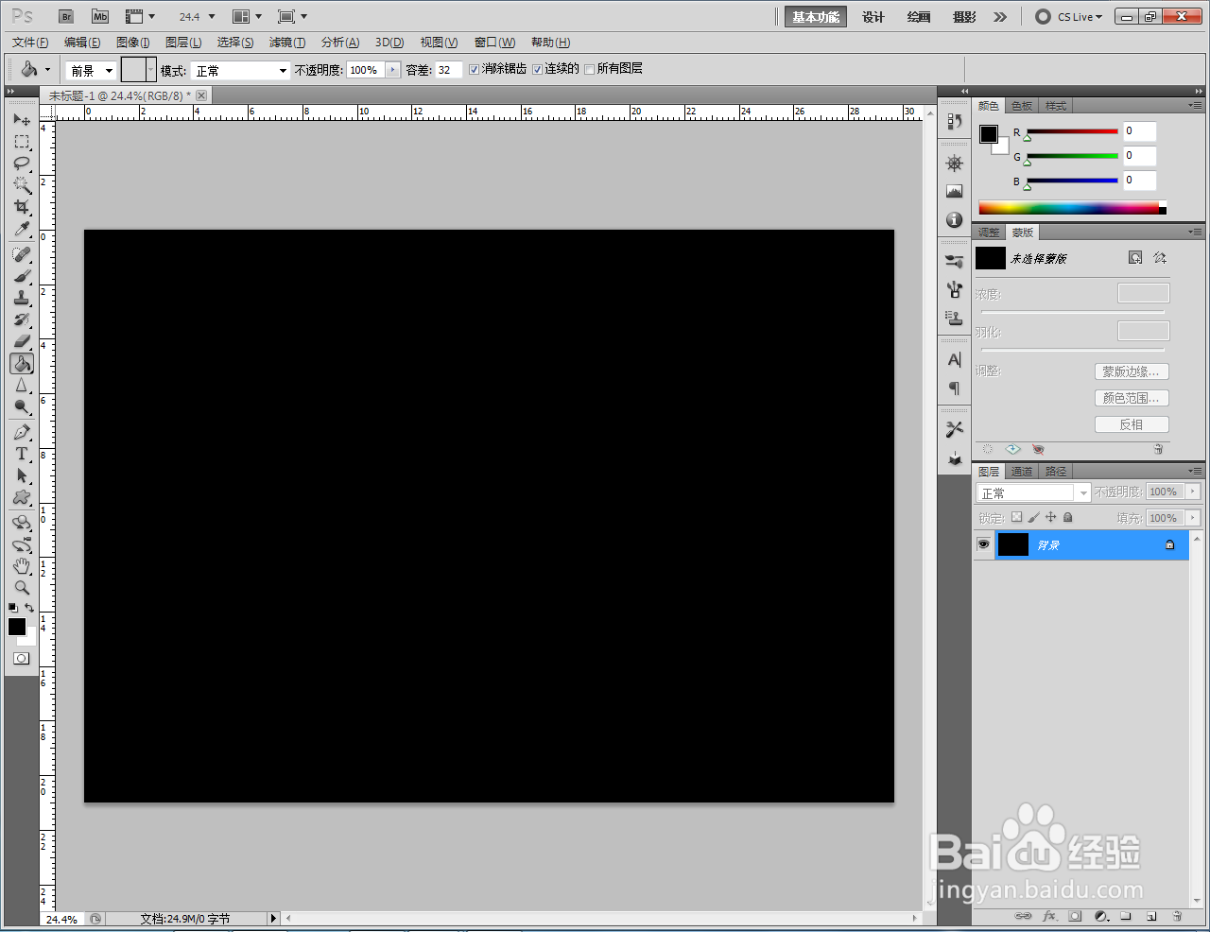Toggle lock all in Layers panel

pos(1067,517)
